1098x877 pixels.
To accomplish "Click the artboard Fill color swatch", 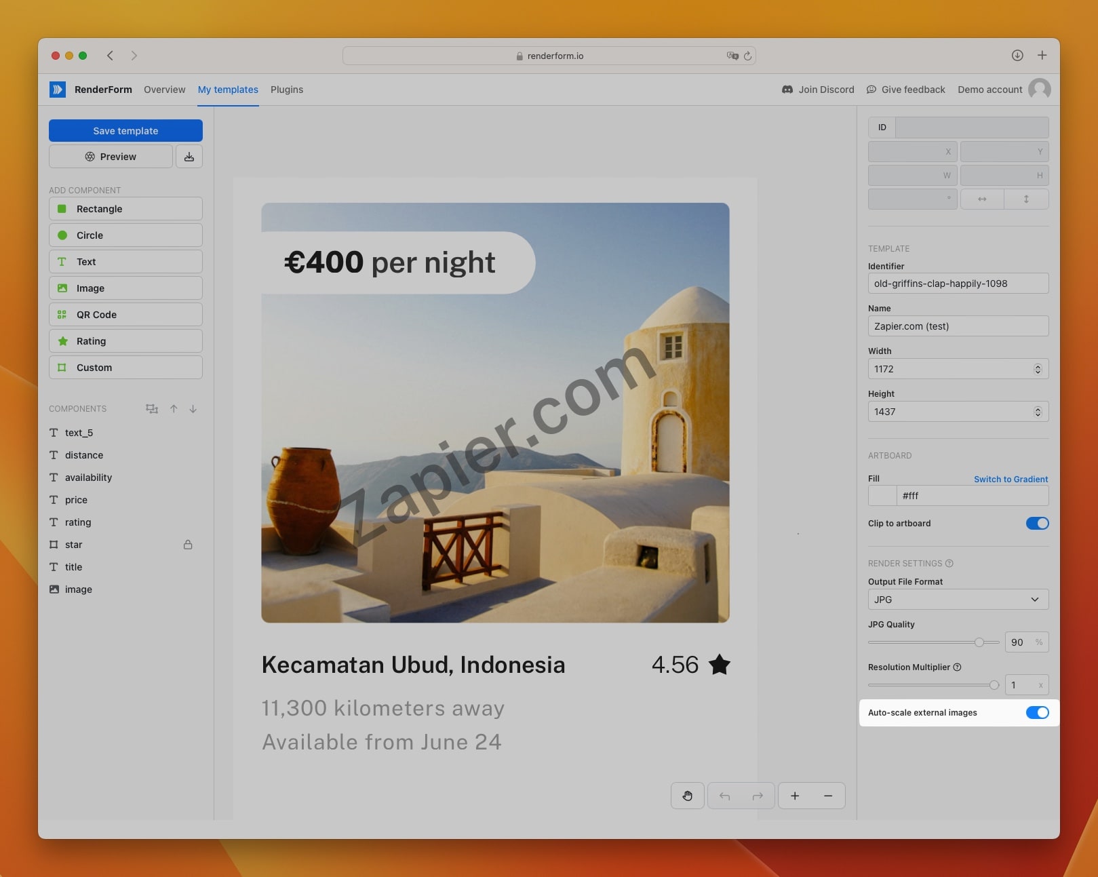I will click(882, 496).
